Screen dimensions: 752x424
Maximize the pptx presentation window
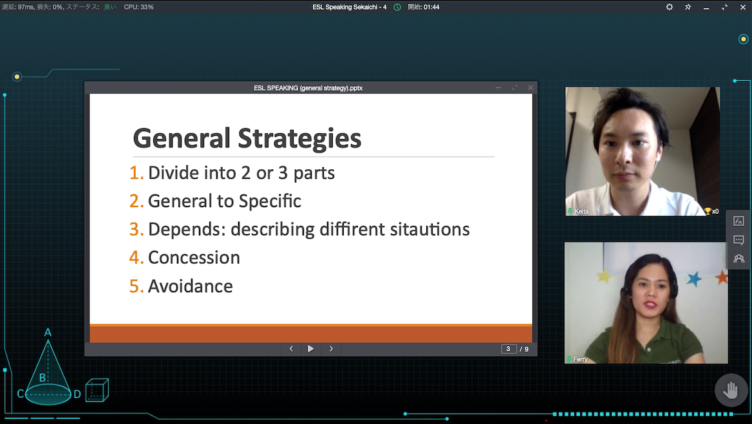(x=514, y=88)
